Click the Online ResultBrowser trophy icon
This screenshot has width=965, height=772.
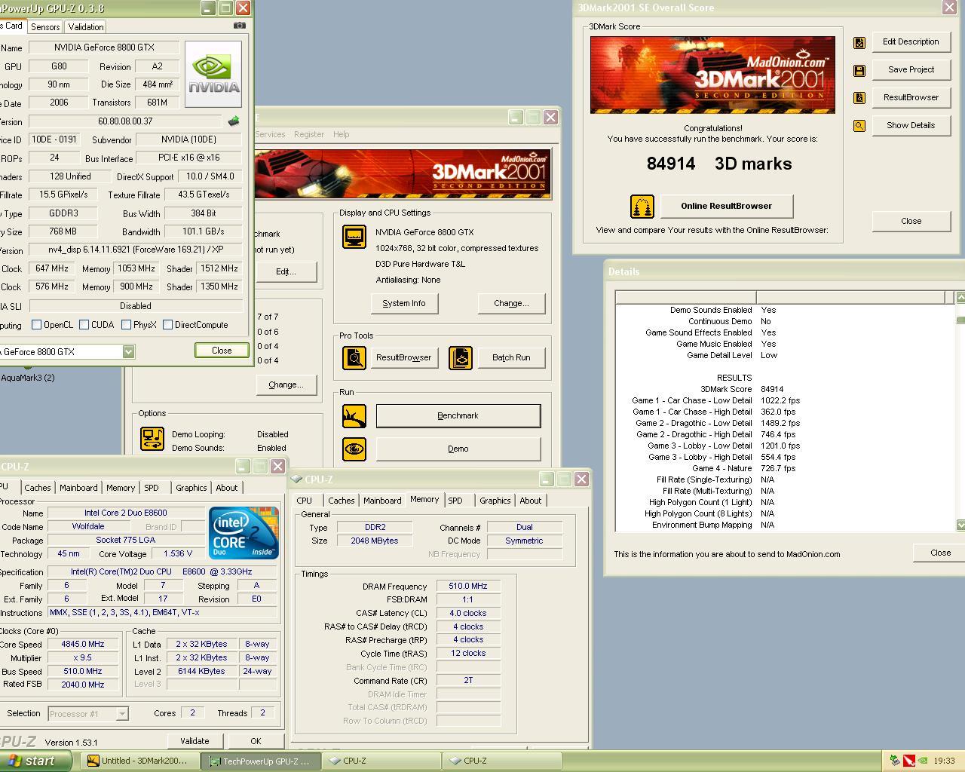[642, 207]
